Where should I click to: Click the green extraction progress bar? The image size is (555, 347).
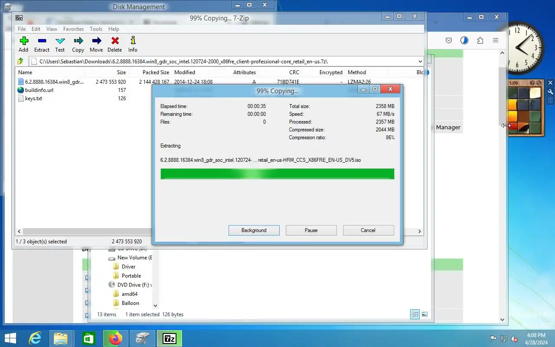point(277,174)
